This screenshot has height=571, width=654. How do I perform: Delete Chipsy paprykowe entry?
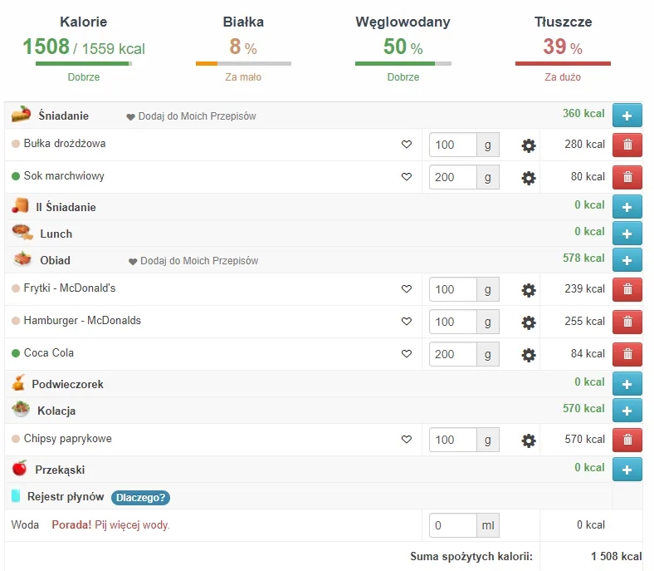coord(627,440)
